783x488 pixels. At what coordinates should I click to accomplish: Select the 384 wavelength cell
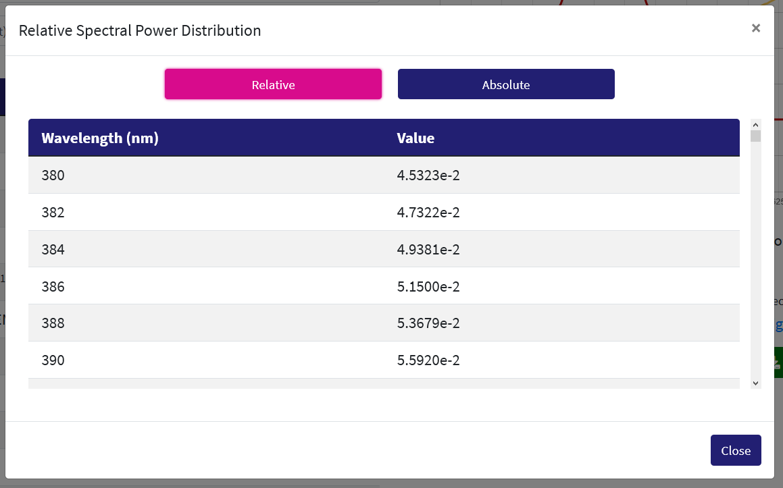pos(53,250)
